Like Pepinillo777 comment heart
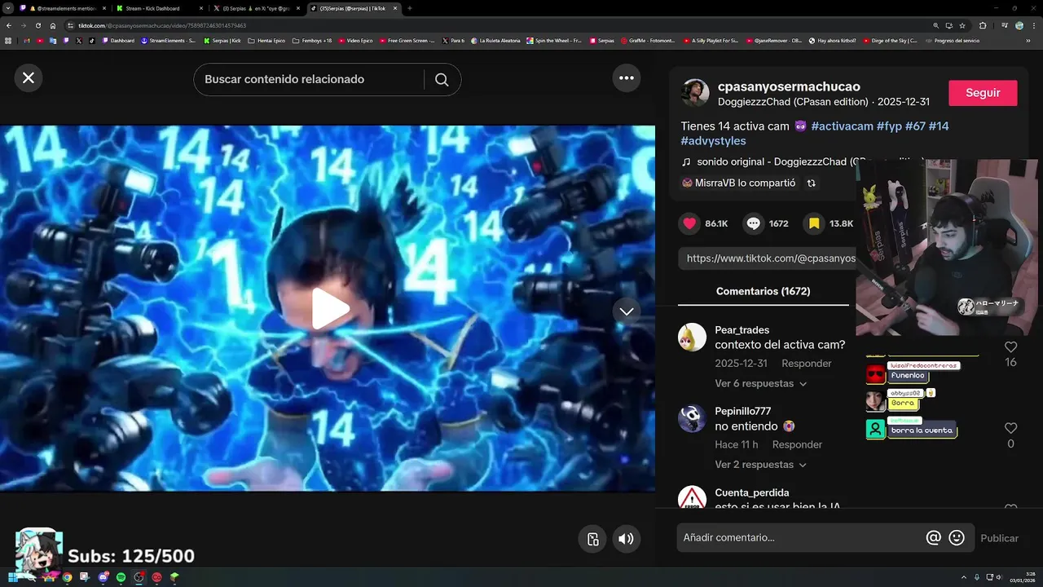The height and width of the screenshot is (587, 1043). click(1010, 428)
